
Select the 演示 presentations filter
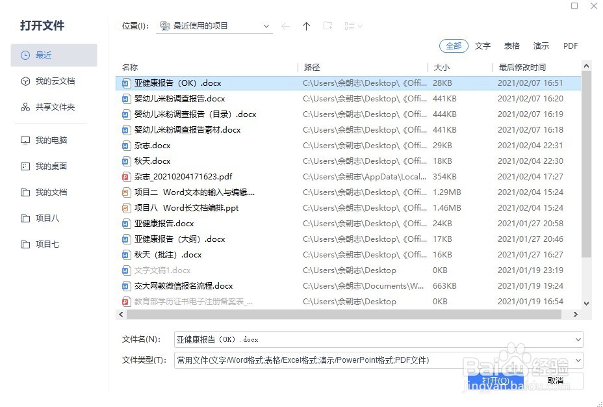point(541,46)
